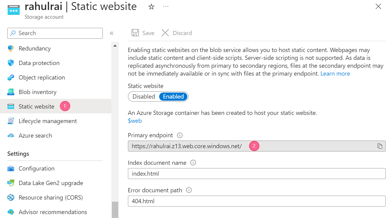Viewport: 392px width, 218px height.
Task: Click the Advisor recommendations icon
Action: coord(11,212)
